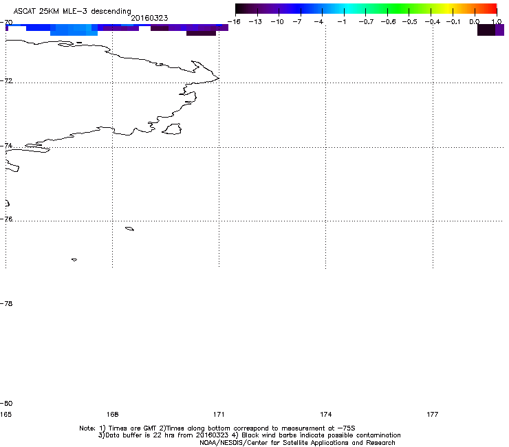The height and width of the screenshot is (447, 509).
Task: Click the light blue data swath above the coastline
Action: (74, 30)
